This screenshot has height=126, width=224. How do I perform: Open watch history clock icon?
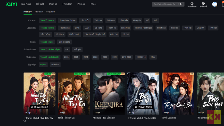click(x=192, y=3)
